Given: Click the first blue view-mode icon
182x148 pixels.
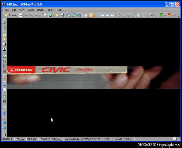Looking at the screenshot, I should [103, 15].
